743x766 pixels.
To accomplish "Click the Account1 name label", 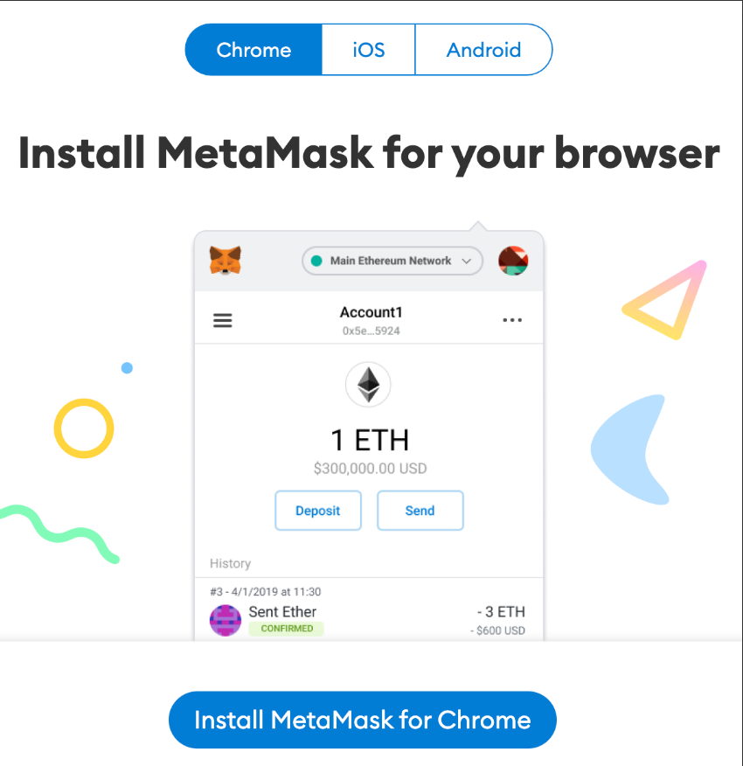I will pyautogui.click(x=371, y=312).
